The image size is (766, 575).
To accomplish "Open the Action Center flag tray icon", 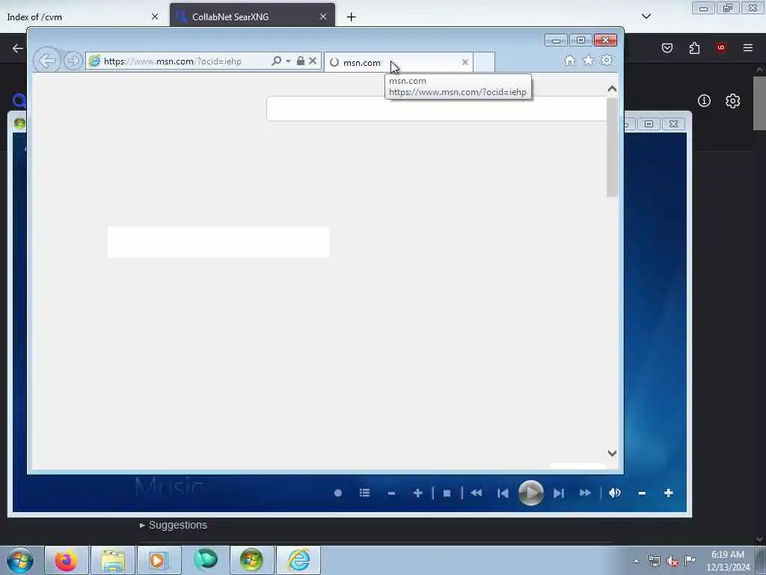I will (690, 561).
